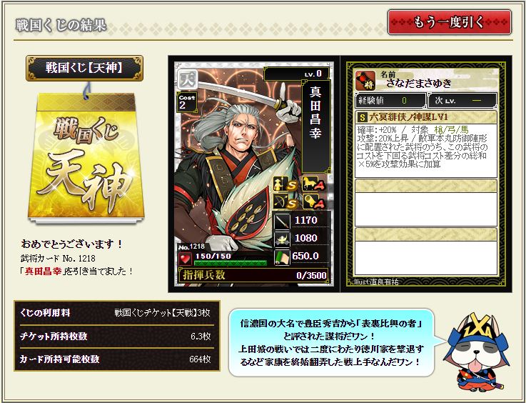The width and height of the screenshot is (526, 403).
Task: Click the spear aptitude S icon
Action: point(285,184)
